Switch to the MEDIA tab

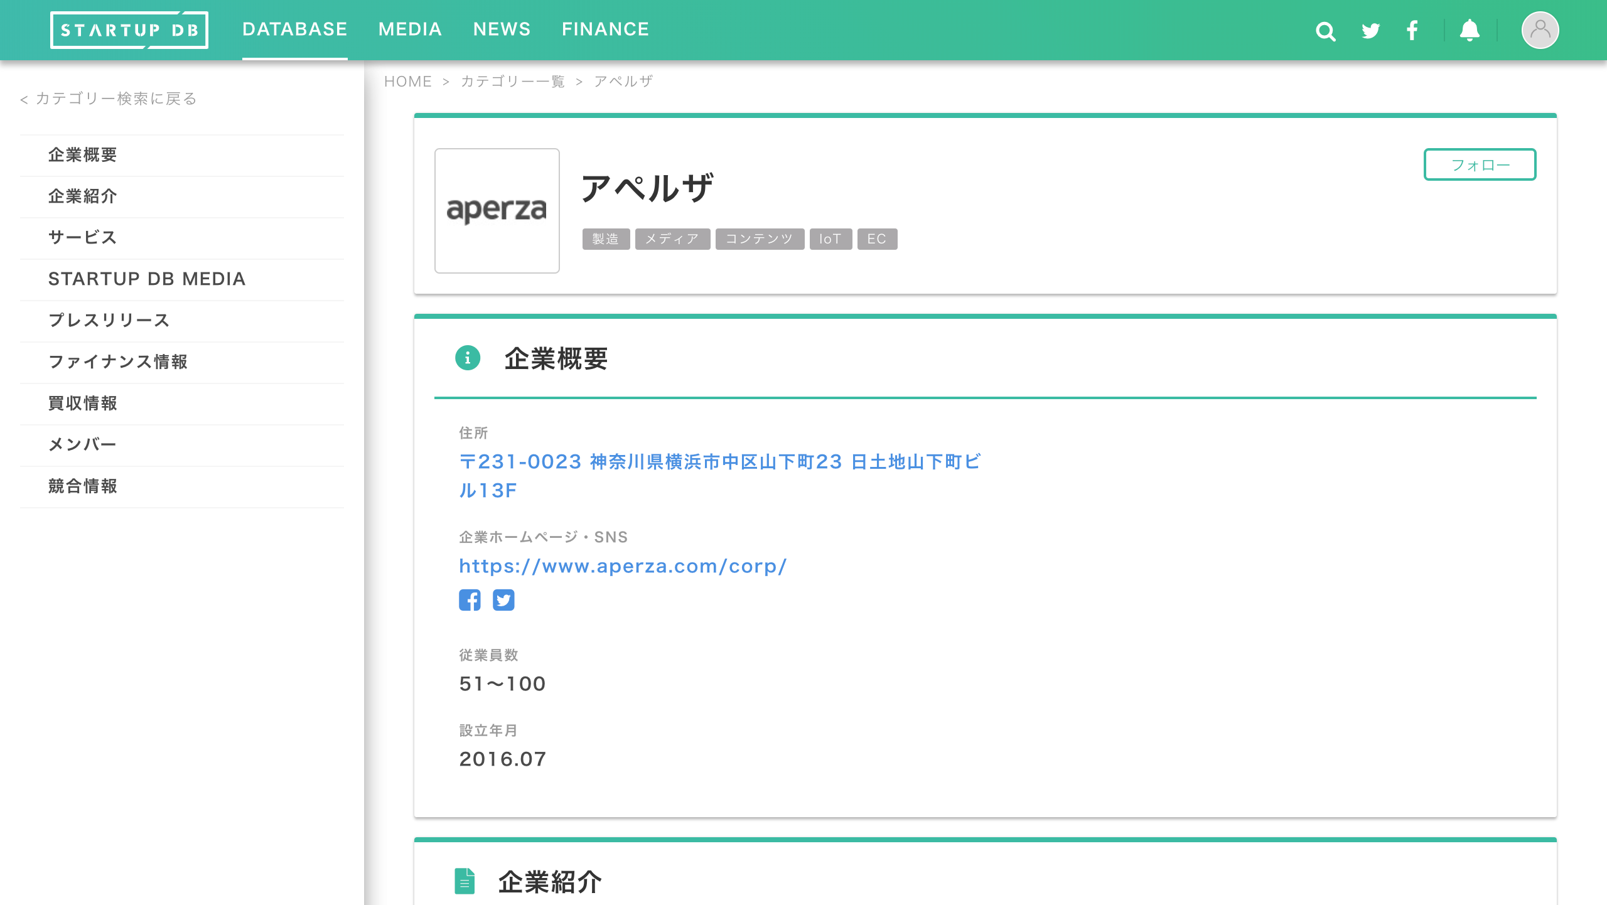pyautogui.click(x=410, y=29)
